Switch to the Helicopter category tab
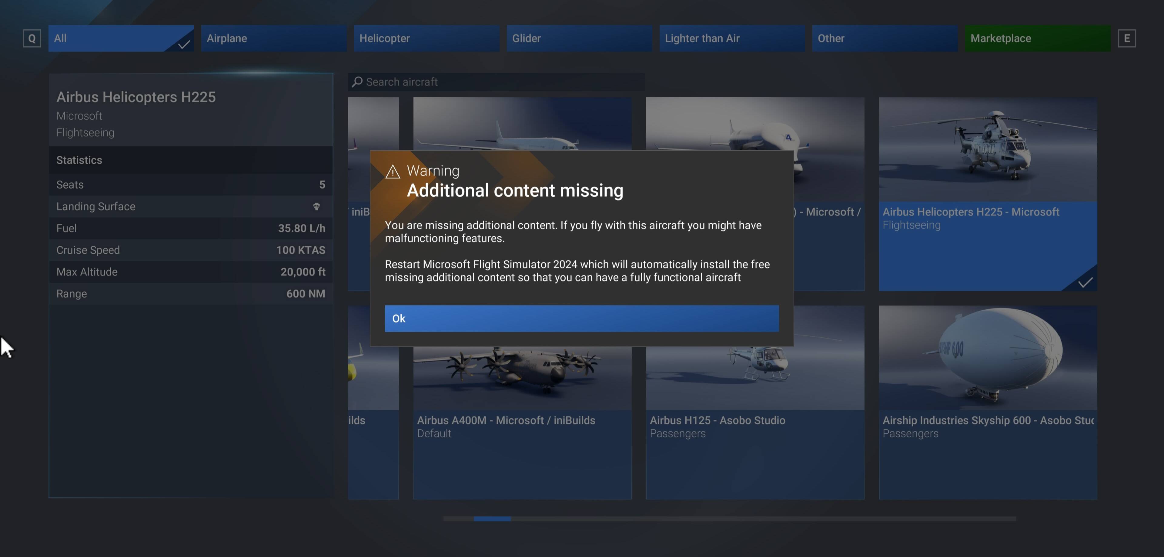Screen dimensions: 1164x557 426,38
